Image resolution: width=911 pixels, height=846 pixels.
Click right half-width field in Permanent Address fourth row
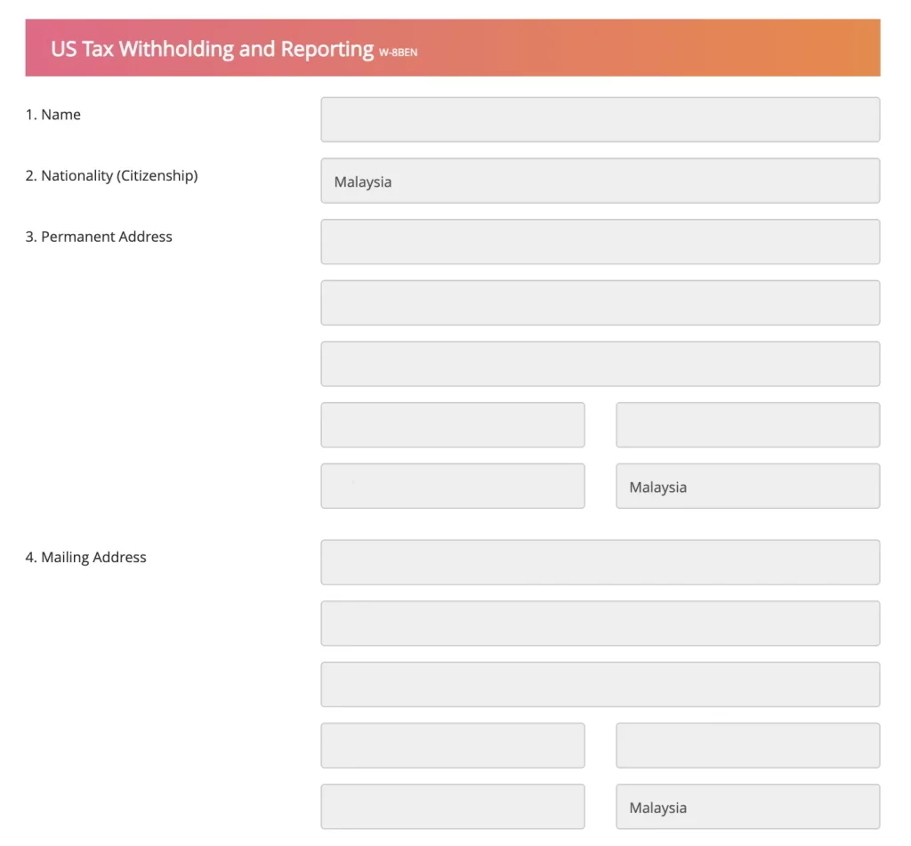tap(747, 425)
